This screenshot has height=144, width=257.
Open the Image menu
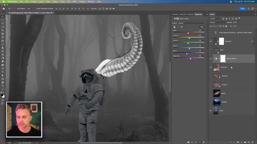pyautogui.click(x=34, y=2)
